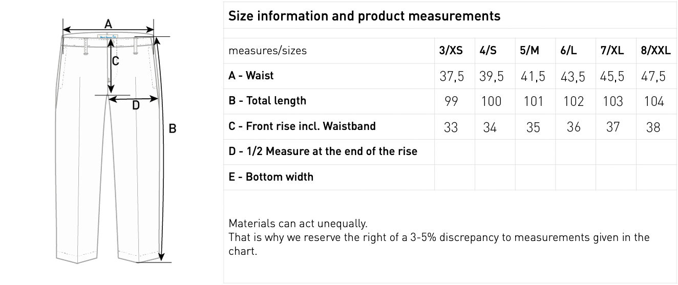Click the "Materials can act unequally." note
The height and width of the screenshot is (285, 678).
pos(298,224)
